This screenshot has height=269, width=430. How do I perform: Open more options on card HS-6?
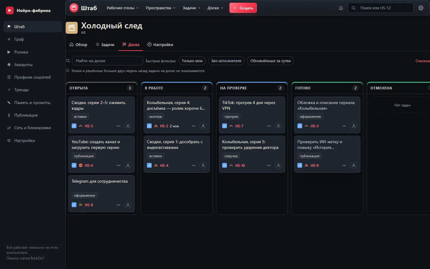pos(119,166)
